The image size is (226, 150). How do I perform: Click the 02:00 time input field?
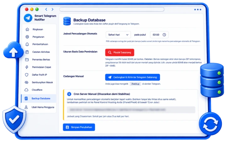[x=159, y=35]
